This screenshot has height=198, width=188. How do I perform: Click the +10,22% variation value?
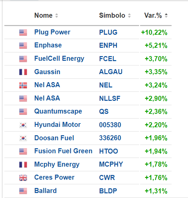click(x=154, y=33)
